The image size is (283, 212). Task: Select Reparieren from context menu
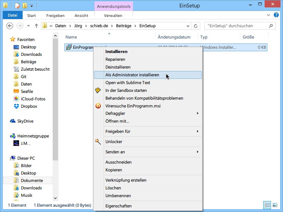(148, 59)
